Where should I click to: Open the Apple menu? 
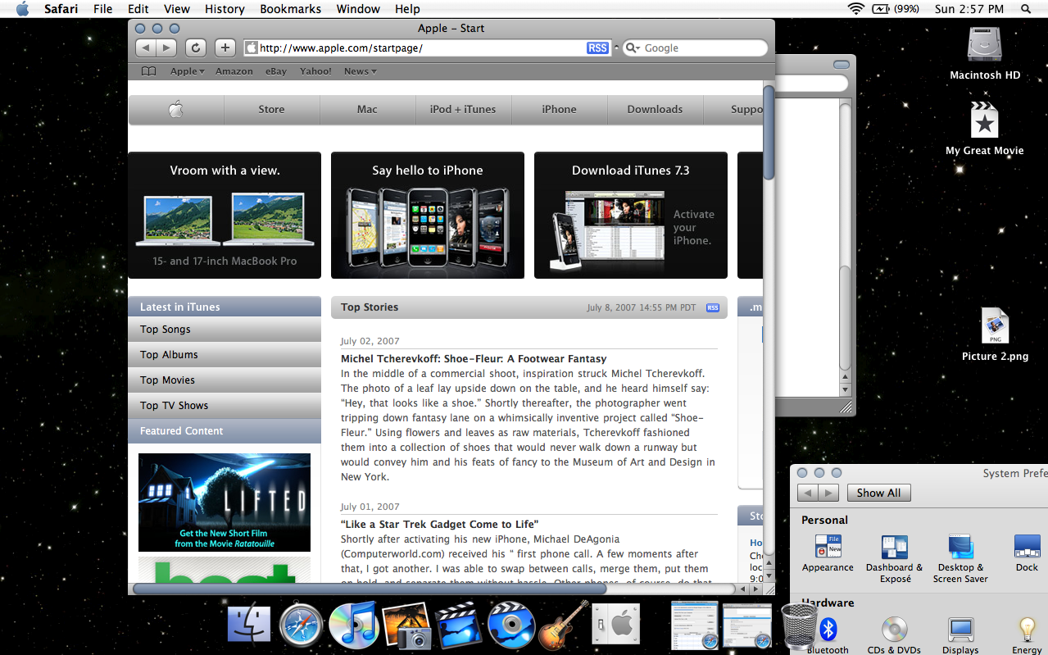click(22, 9)
